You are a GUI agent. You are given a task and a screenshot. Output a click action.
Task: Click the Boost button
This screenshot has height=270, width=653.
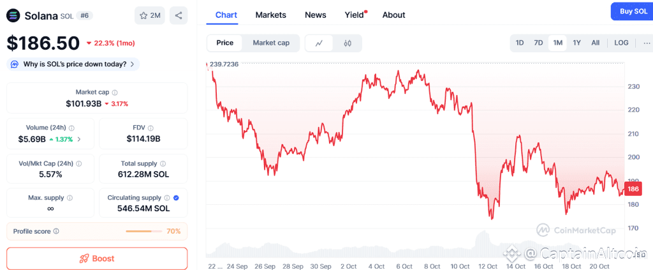[97, 259]
